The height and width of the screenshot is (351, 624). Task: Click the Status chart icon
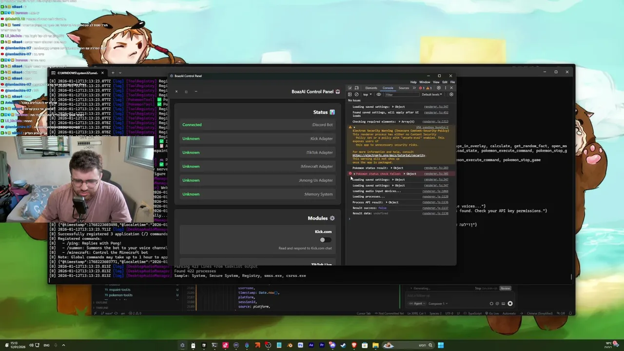click(332, 112)
